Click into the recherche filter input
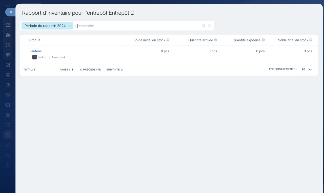Image resolution: width=324 pixels, height=193 pixels. 137,26
